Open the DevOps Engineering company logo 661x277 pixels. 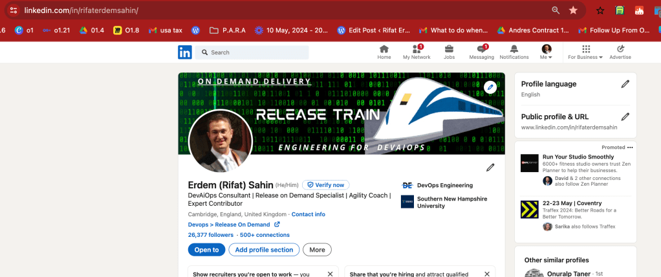click(407, 185)
